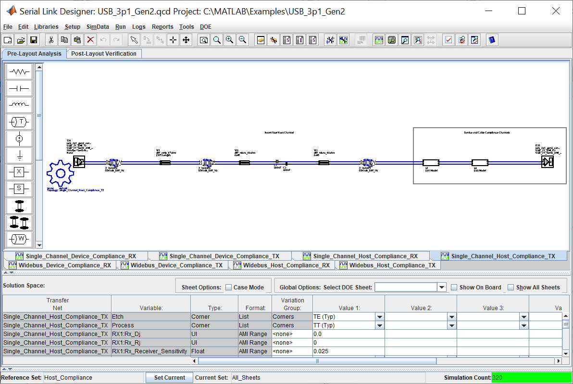Image resolution: width=573 pixels, height=384 pixels.
Task: Expand the Etch Value 1 dropdown
Action: coord(379,317)
